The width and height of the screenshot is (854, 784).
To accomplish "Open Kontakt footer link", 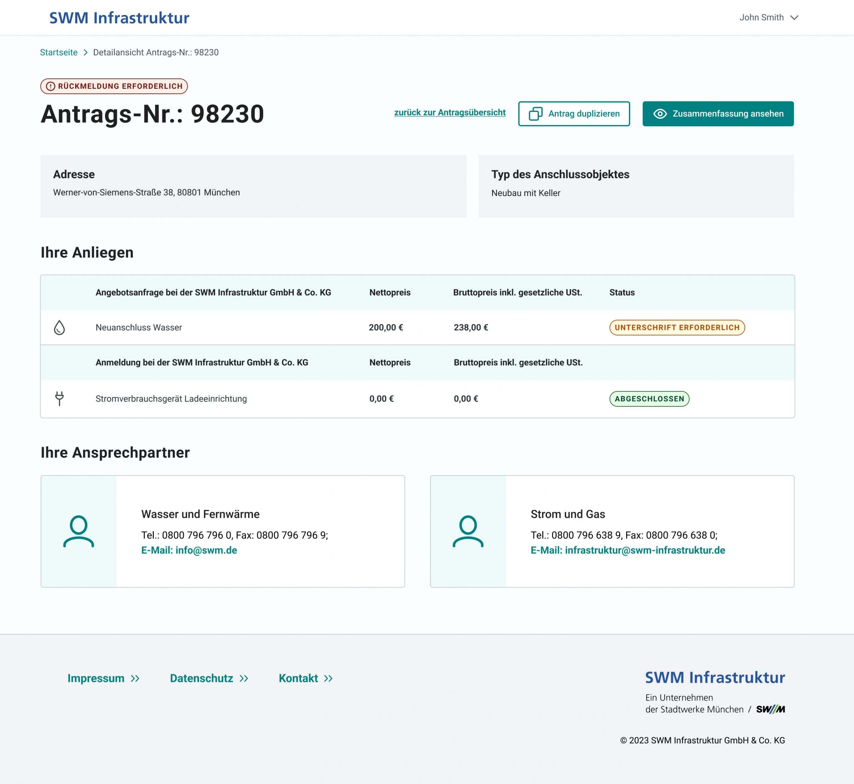I will pyautogui.click(x=306, y=678).
